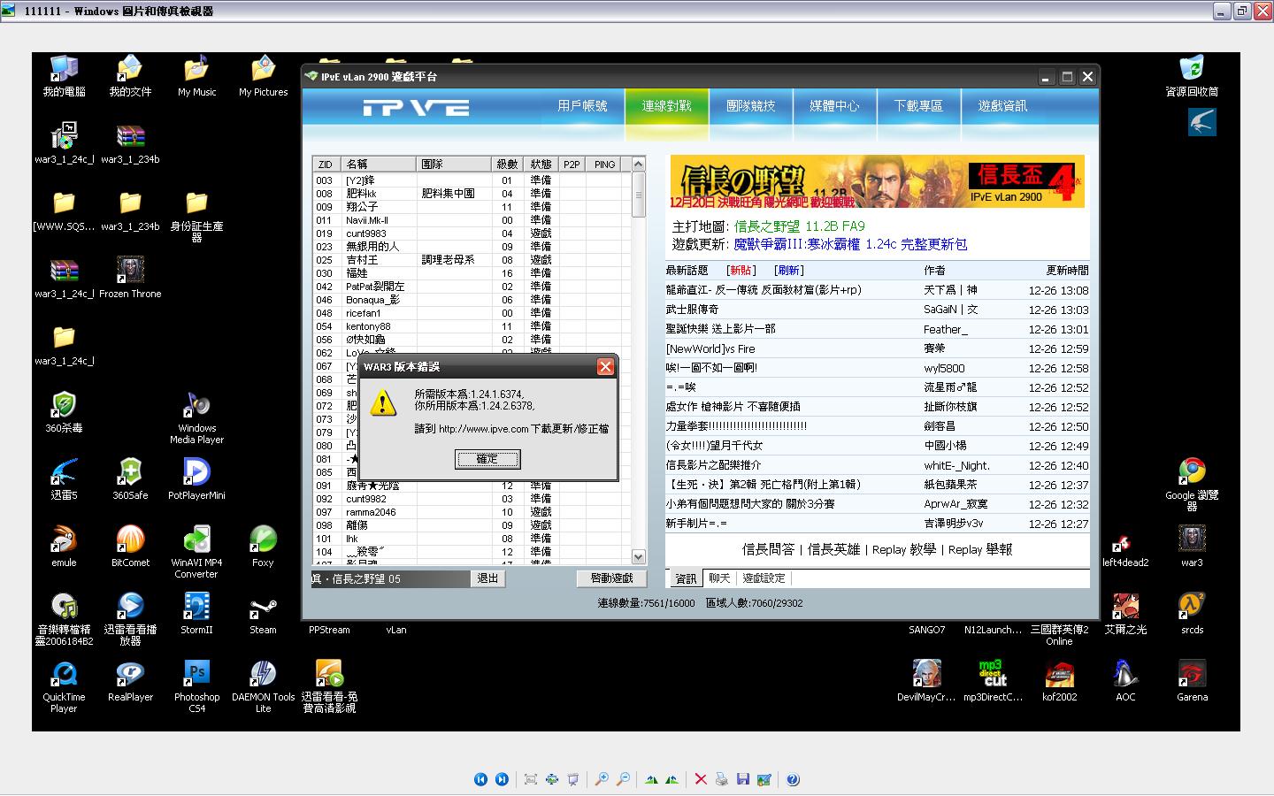Start the slideshow from viewer toolbar
Screen dimensions: 1274x796
[573, 779]
